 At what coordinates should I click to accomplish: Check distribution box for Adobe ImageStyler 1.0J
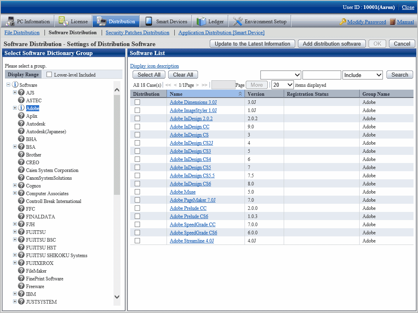pyautogui.click(x=137, y=110)
